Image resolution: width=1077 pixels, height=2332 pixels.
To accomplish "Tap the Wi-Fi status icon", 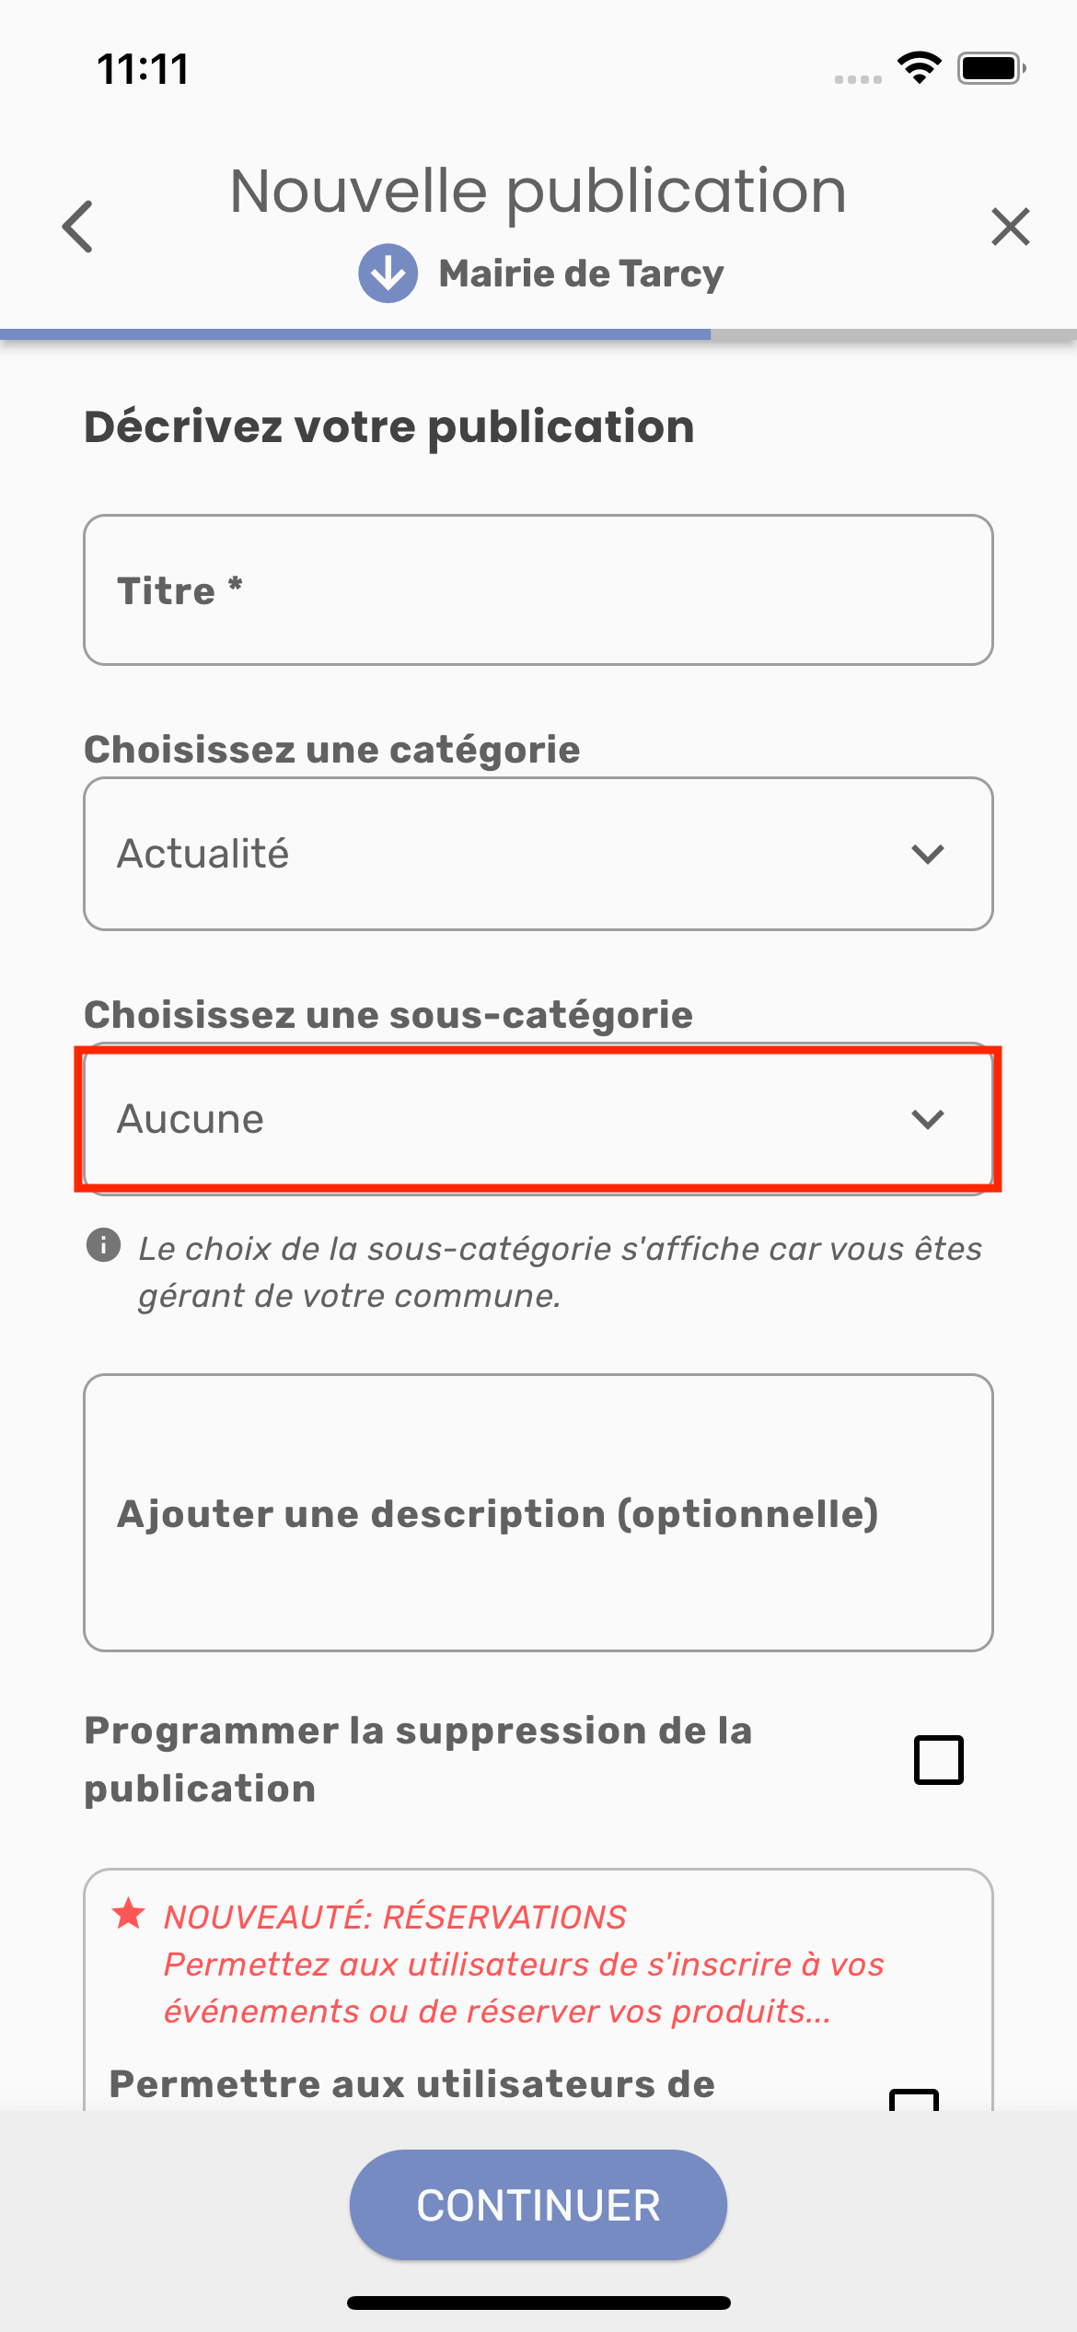I will point(919,68).
